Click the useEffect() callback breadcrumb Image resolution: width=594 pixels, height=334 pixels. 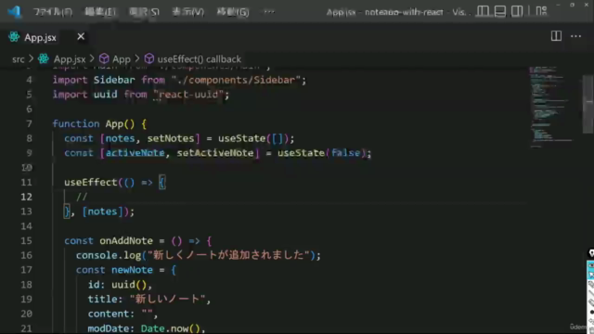click(199, 59)
